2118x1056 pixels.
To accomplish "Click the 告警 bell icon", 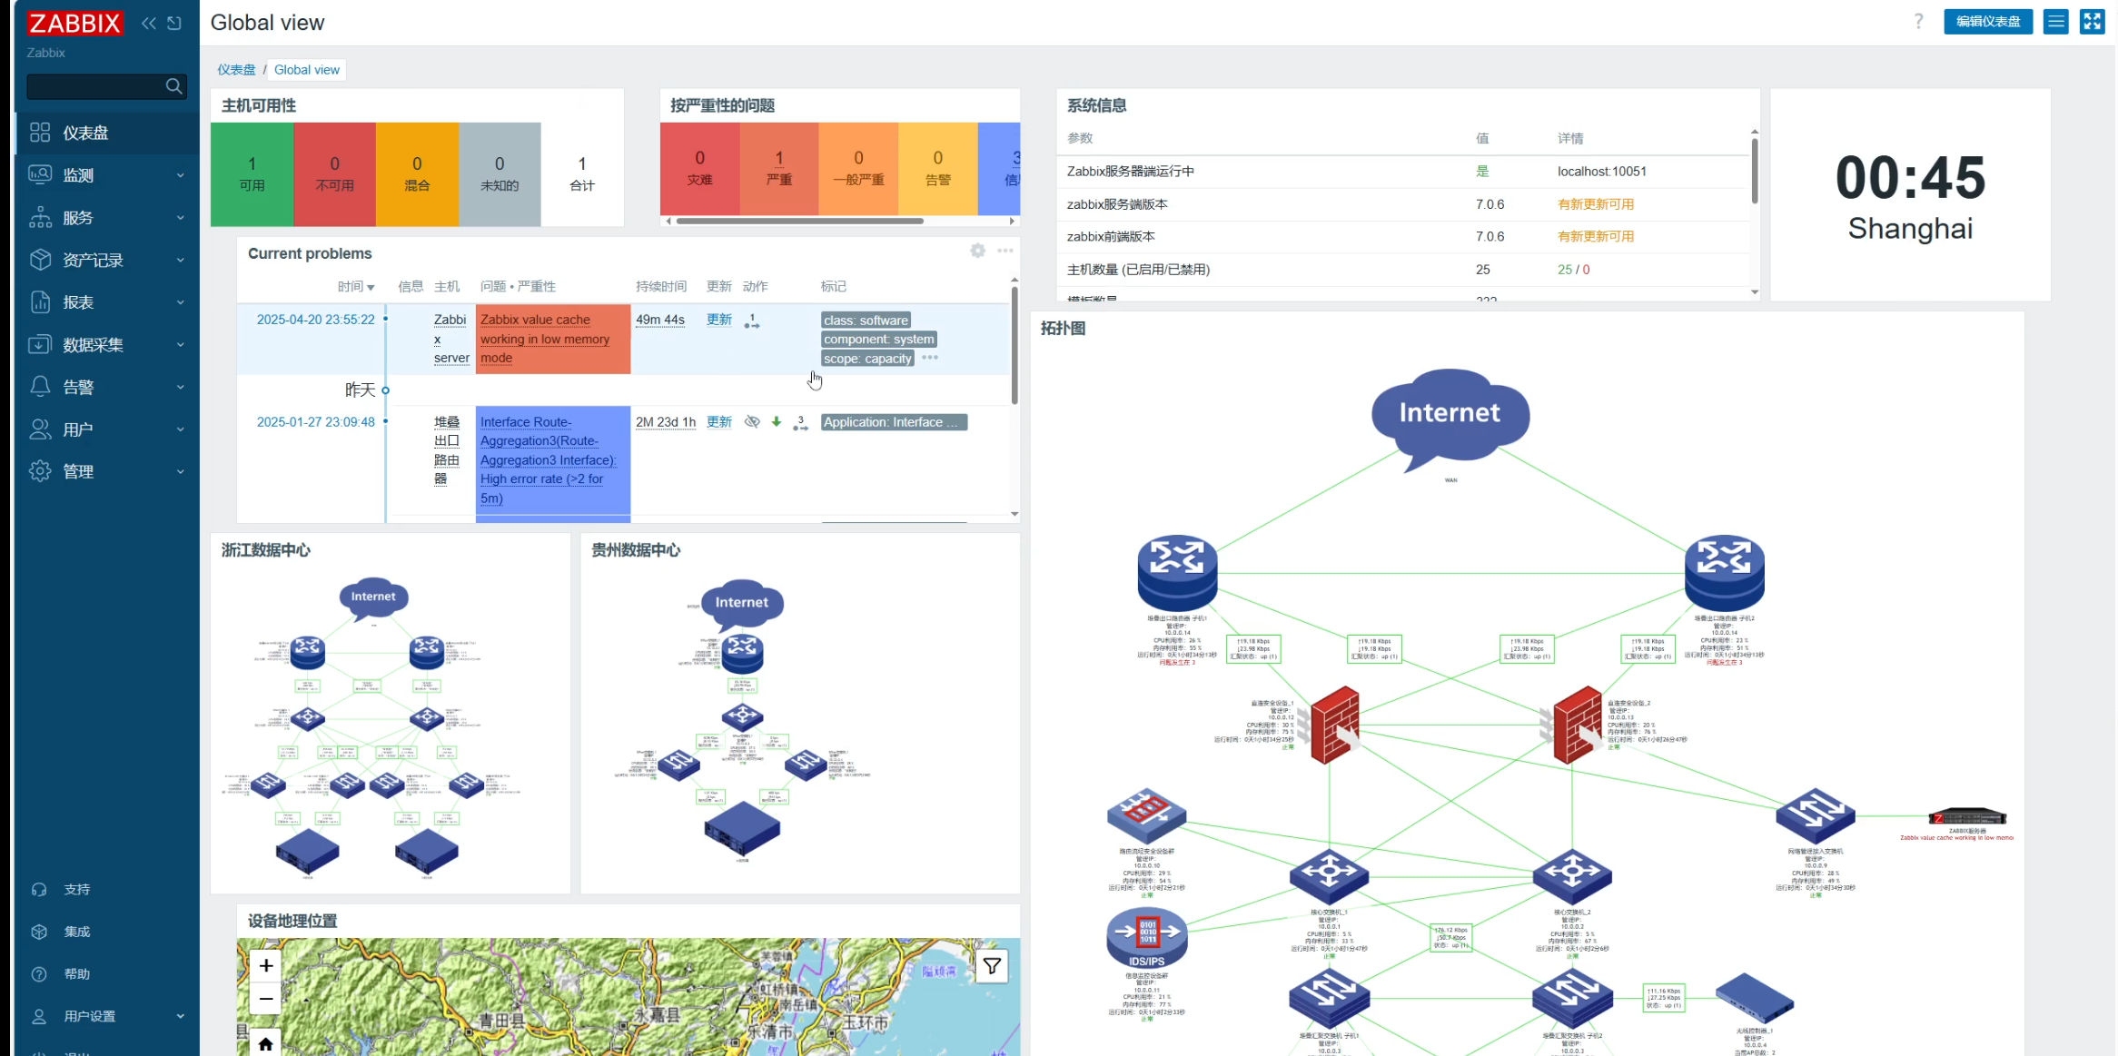I will coord(40,387).
